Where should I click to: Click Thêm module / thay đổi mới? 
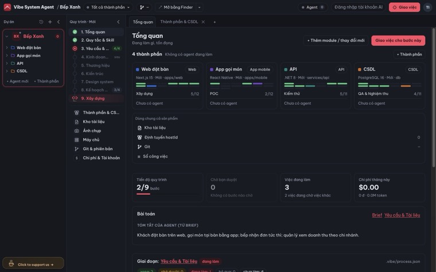point(336,41)
